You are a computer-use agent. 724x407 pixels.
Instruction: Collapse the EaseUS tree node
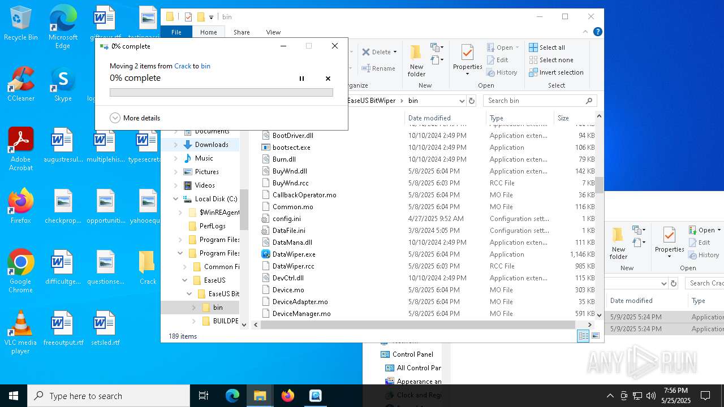(x=184, y=280)
